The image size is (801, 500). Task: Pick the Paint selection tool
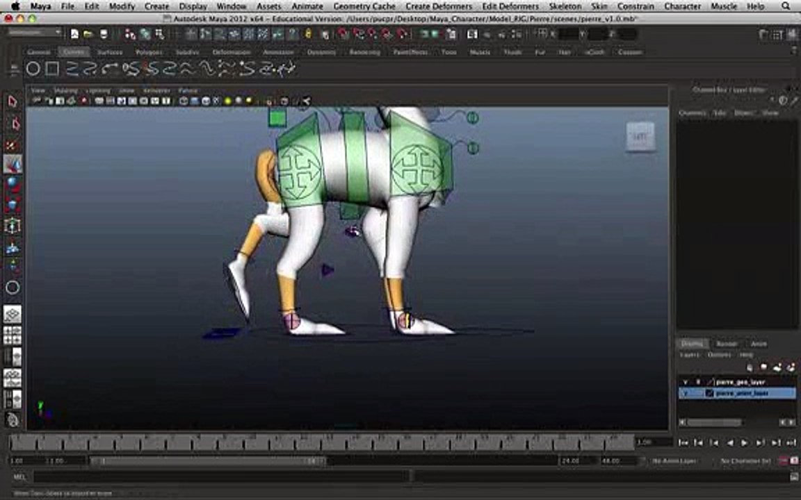pos(13,145)
